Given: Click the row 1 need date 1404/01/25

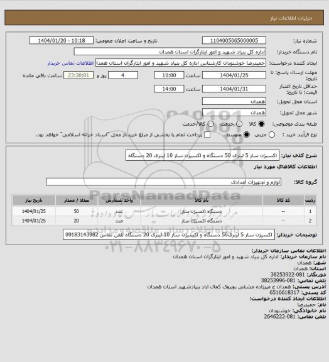Looking at the screenshot, I should pyautogui.click(x=34, y=211).
